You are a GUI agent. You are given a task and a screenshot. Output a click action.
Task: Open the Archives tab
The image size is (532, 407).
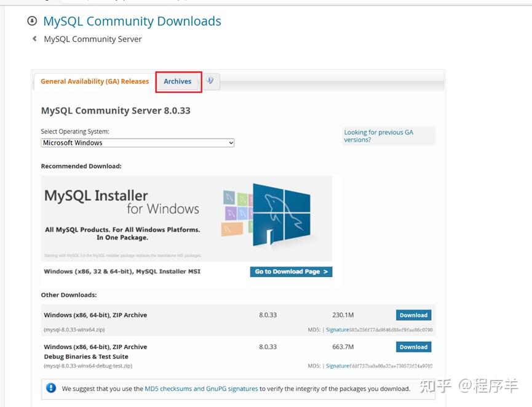(x=178, y=81)
